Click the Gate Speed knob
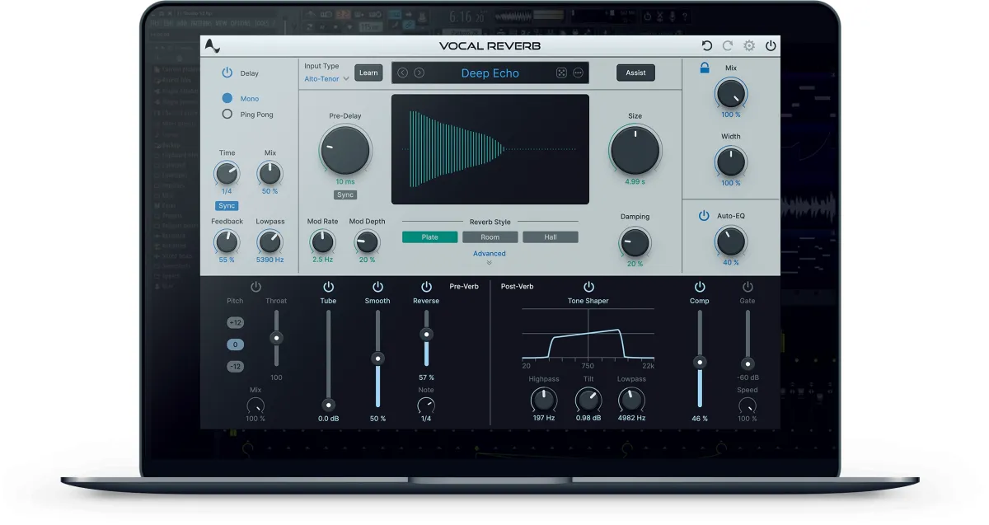This screenshot has height=525, width=989. (748, 405)
